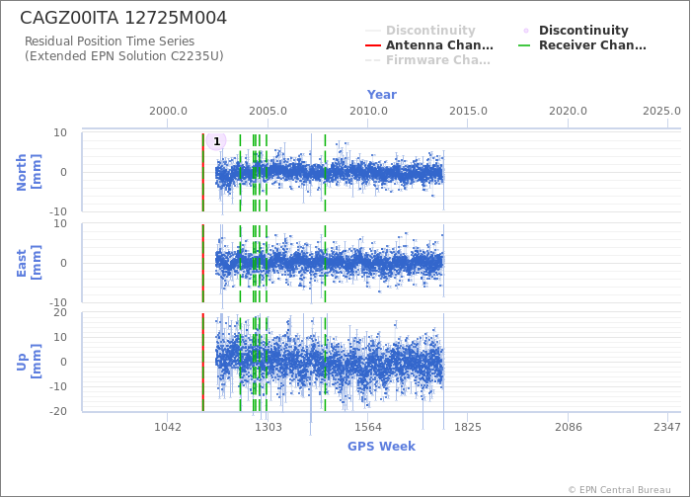This screenshot has height=498, width=691.
Task: Click the North [mm] axis label
Action: tap(29, 172)
